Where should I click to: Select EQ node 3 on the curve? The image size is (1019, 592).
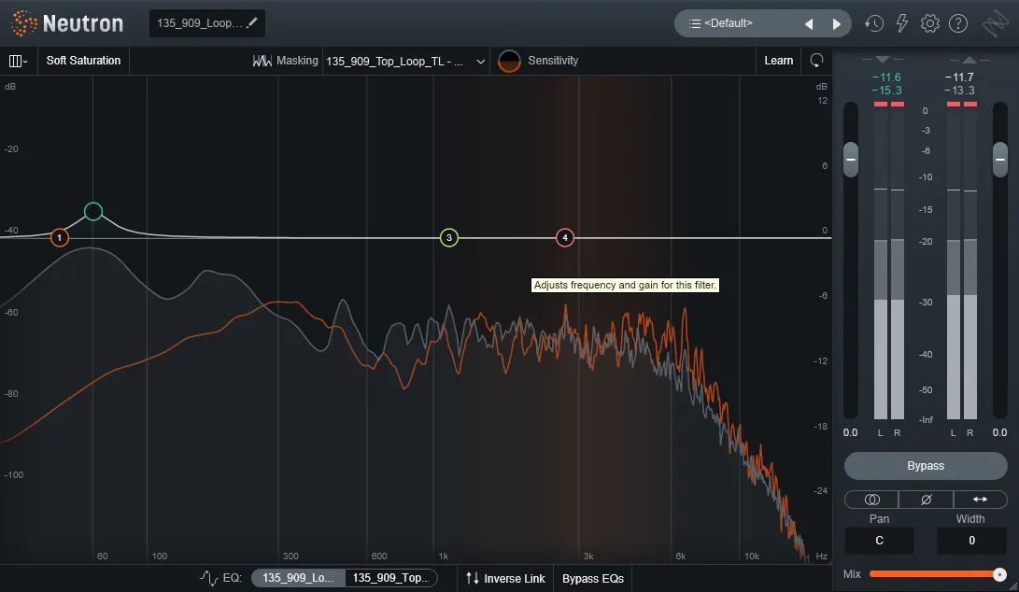click(449, 238)
